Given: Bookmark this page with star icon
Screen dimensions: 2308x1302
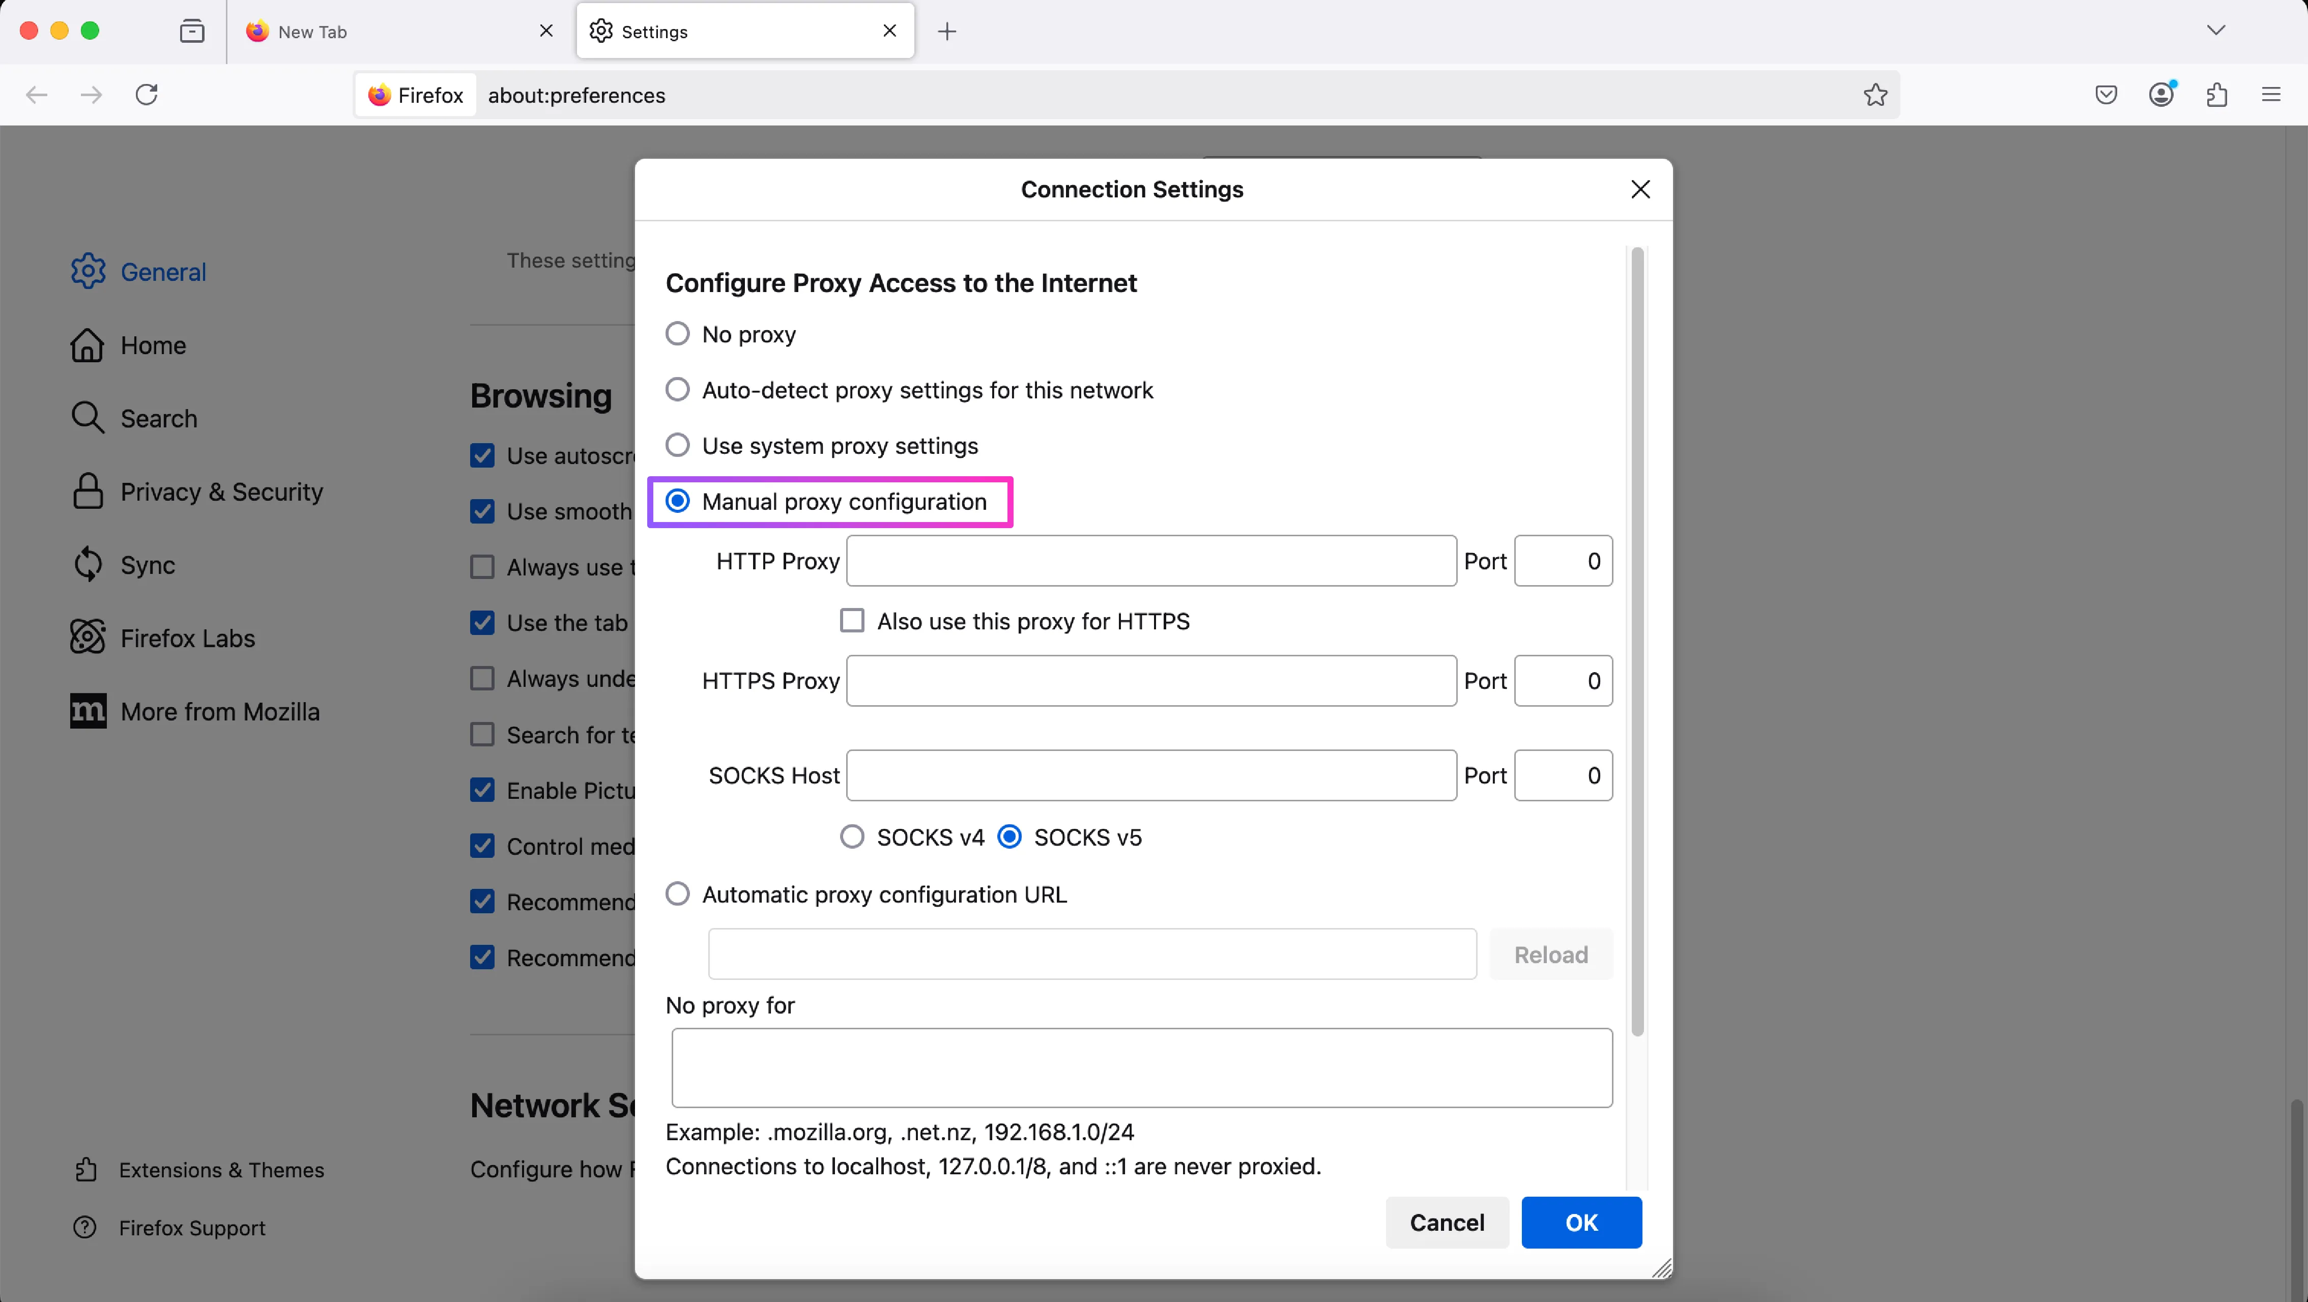Looking at the screenshot, I should coord(1876,95).
